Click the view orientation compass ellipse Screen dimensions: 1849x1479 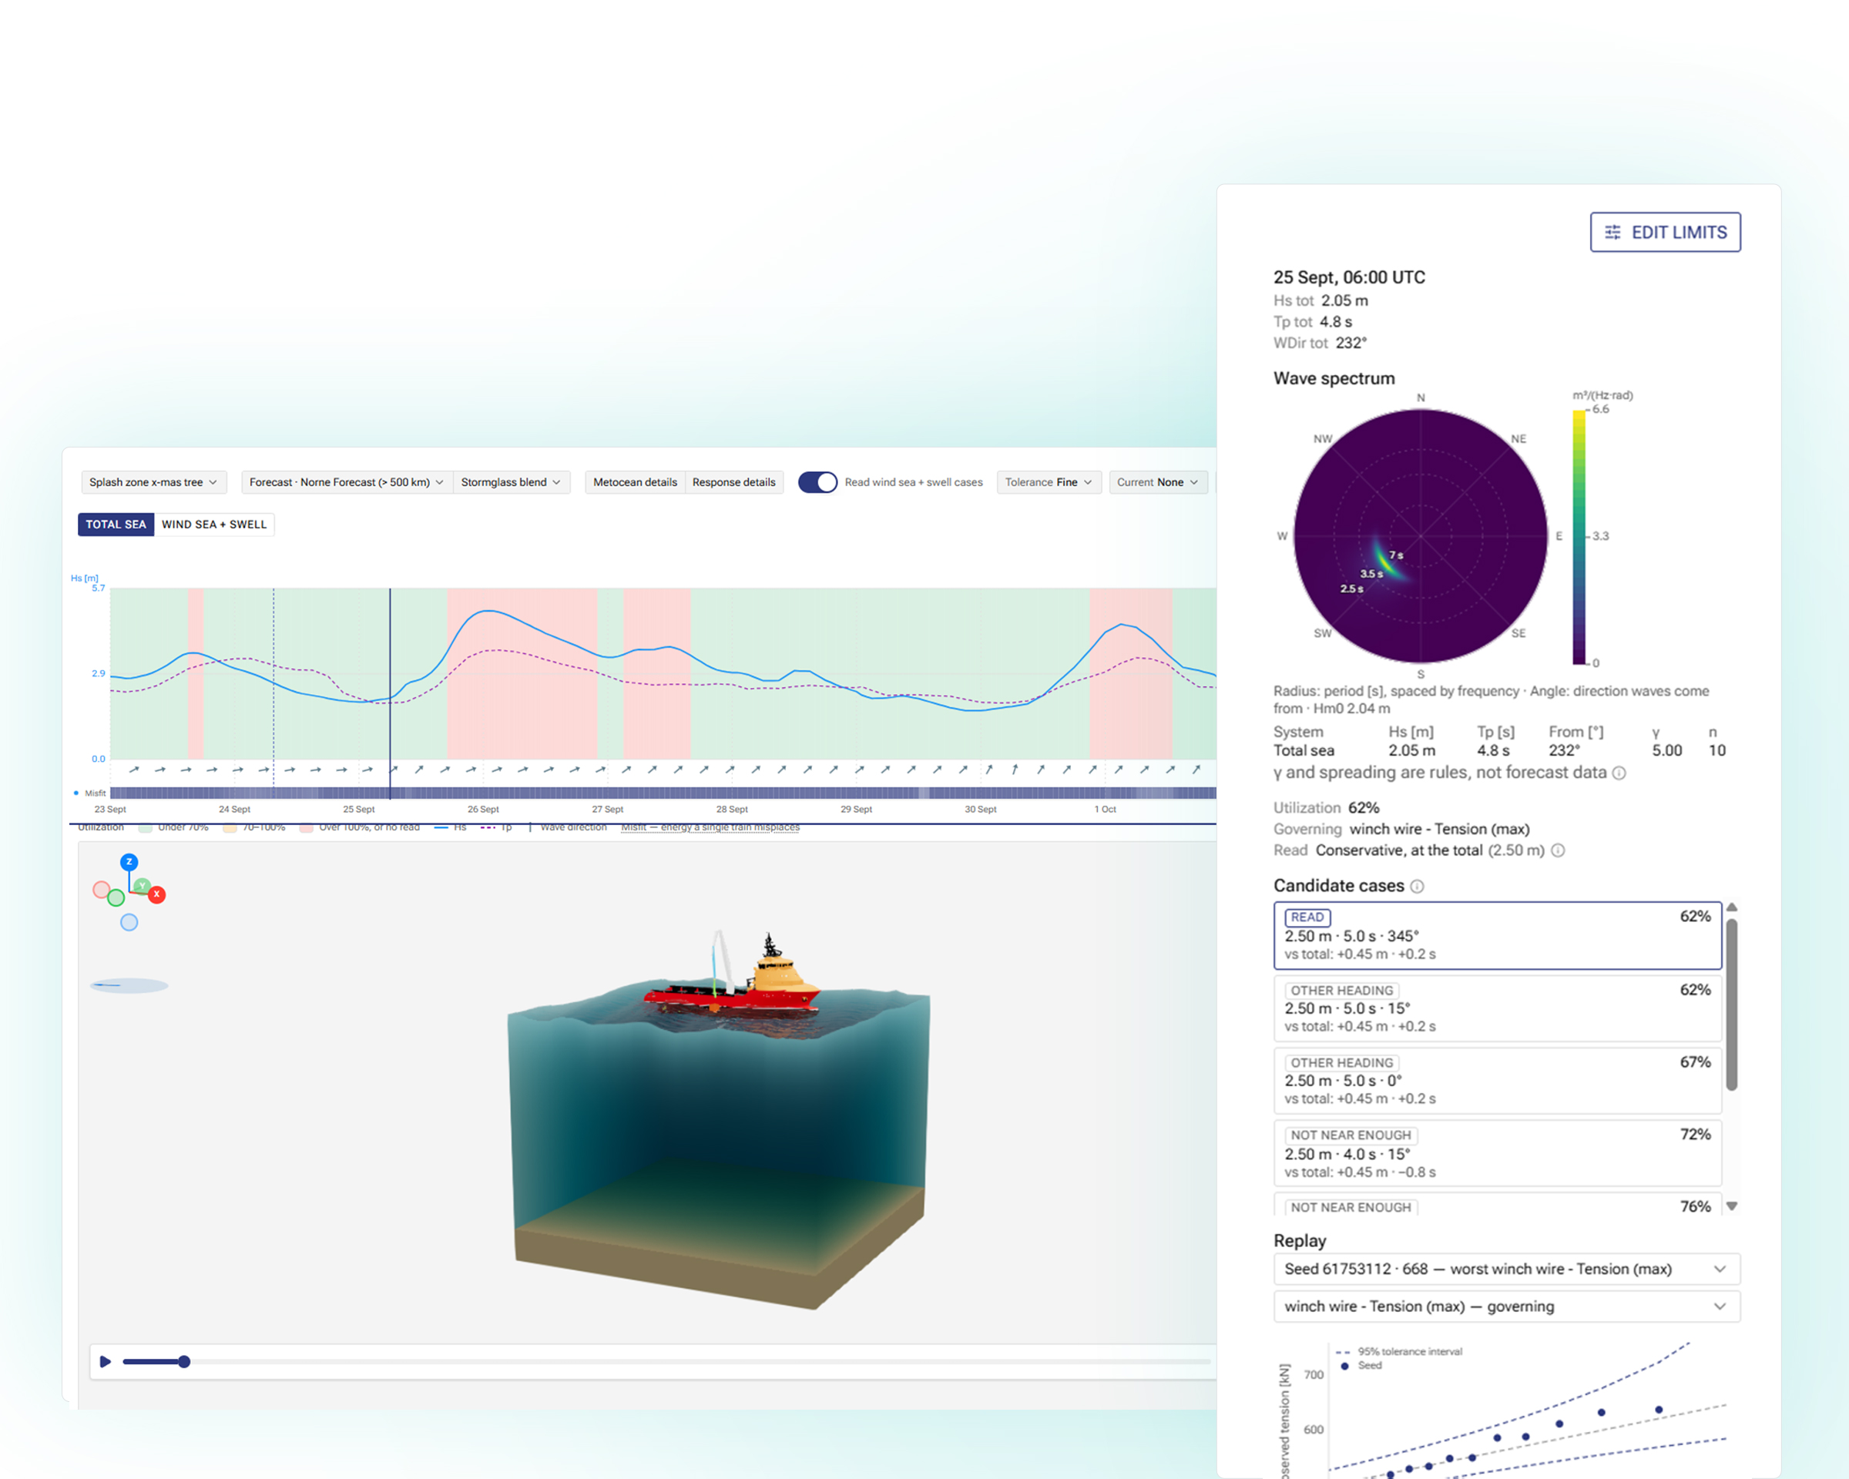click(x=129, y=986)
